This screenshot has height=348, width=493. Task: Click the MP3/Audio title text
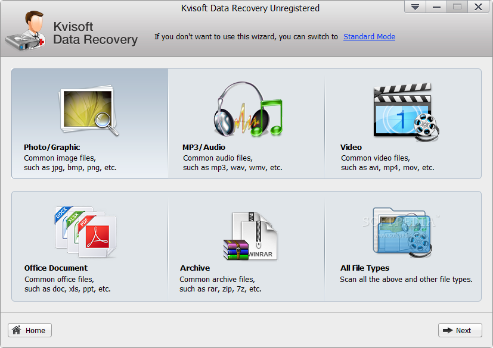tap(204, 147)
